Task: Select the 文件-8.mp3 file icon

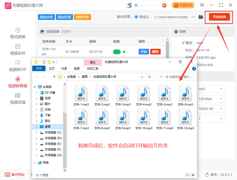Action: pos(102,117)
